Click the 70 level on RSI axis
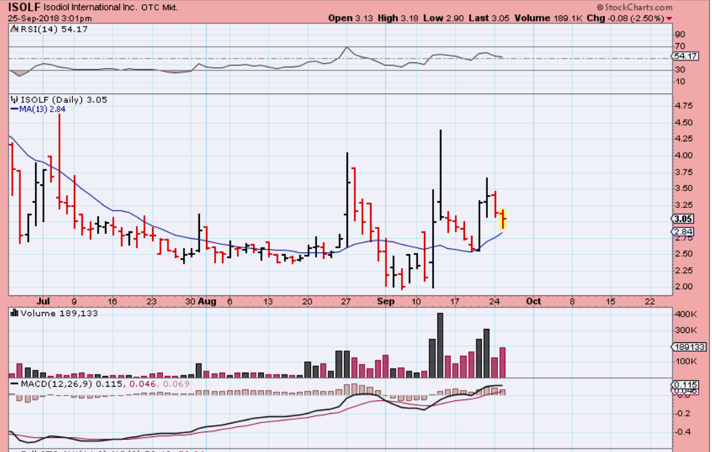 pos(680,46)
